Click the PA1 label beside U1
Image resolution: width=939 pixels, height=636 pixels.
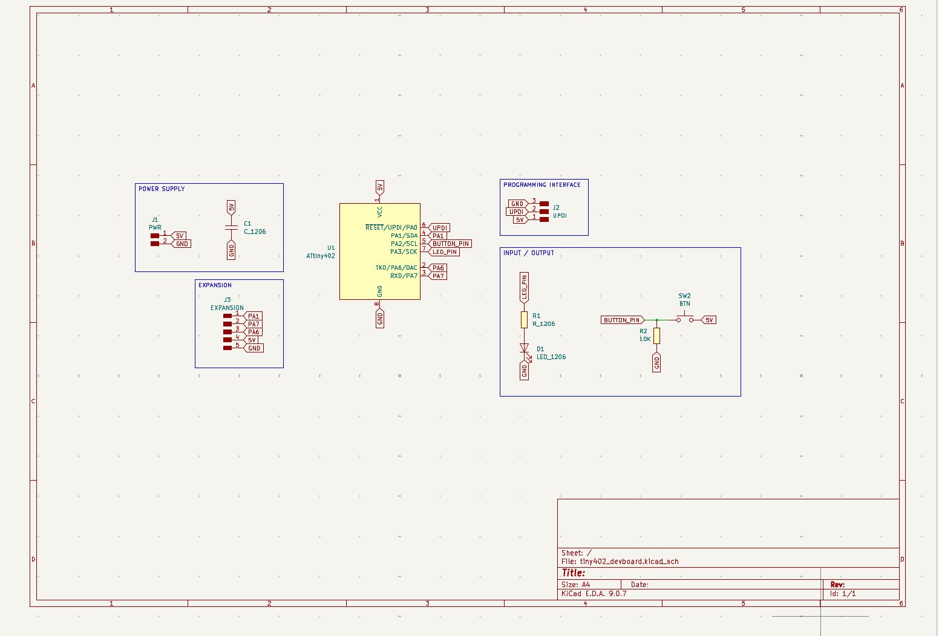(x=438, y=236)
